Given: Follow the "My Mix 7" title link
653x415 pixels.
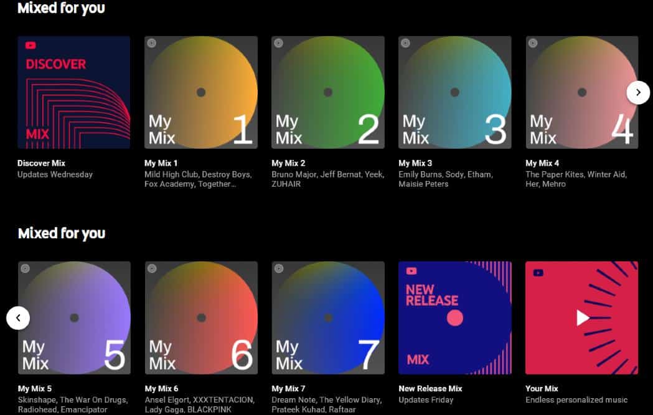Looking at the screenshot, I should (x=288, y=389).
